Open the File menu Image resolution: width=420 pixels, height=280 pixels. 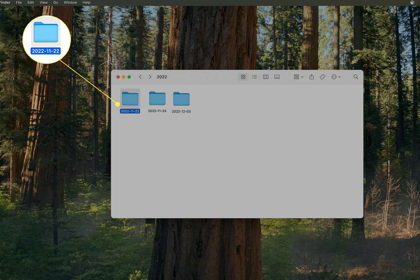[x=19, y=3]
